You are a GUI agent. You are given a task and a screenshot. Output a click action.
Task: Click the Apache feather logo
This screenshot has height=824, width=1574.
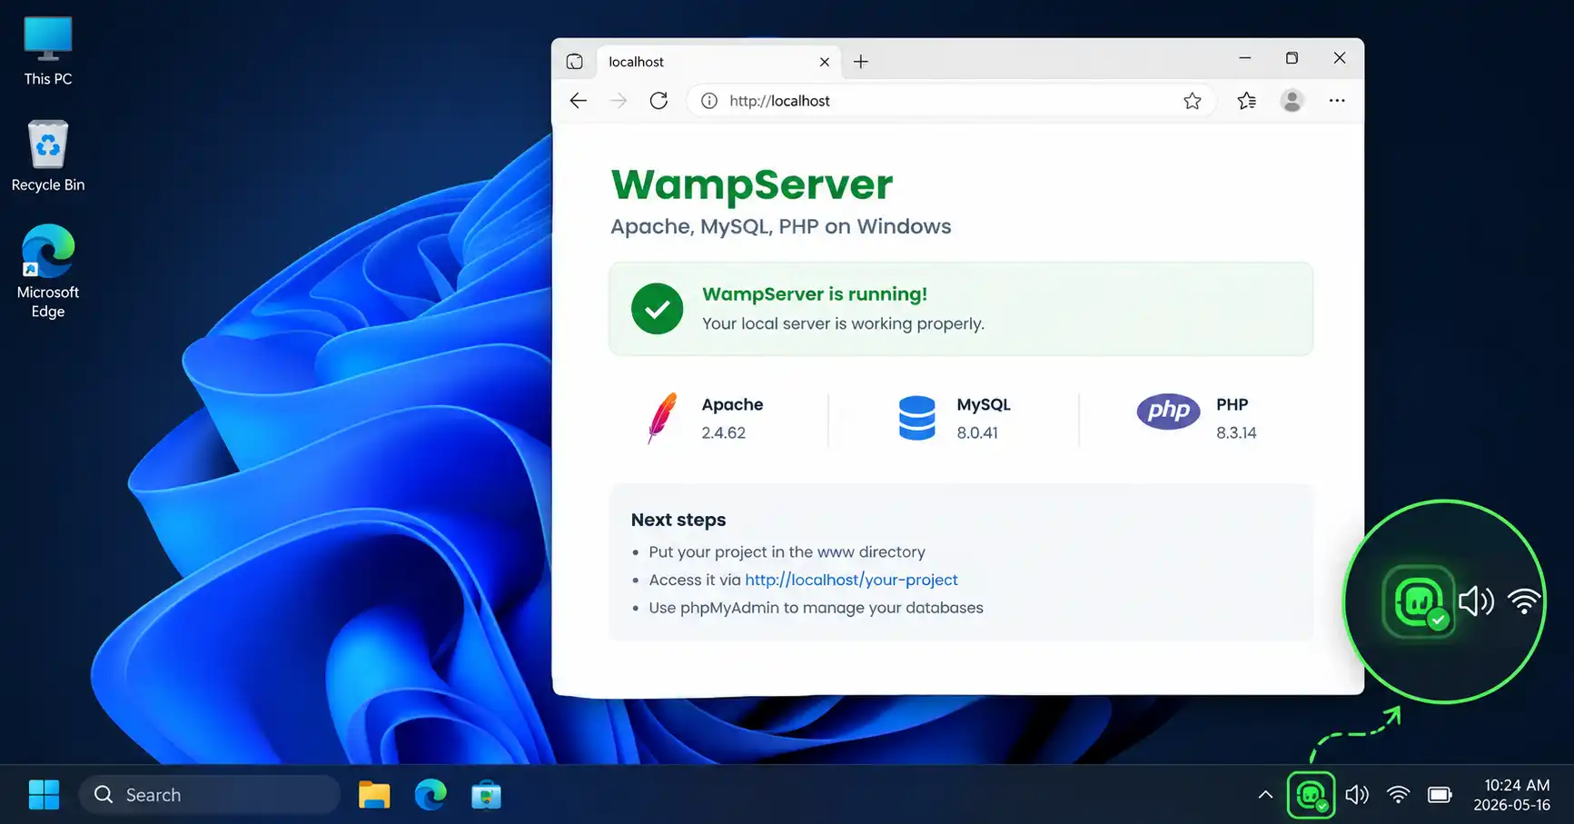click(x=663, y=418)
